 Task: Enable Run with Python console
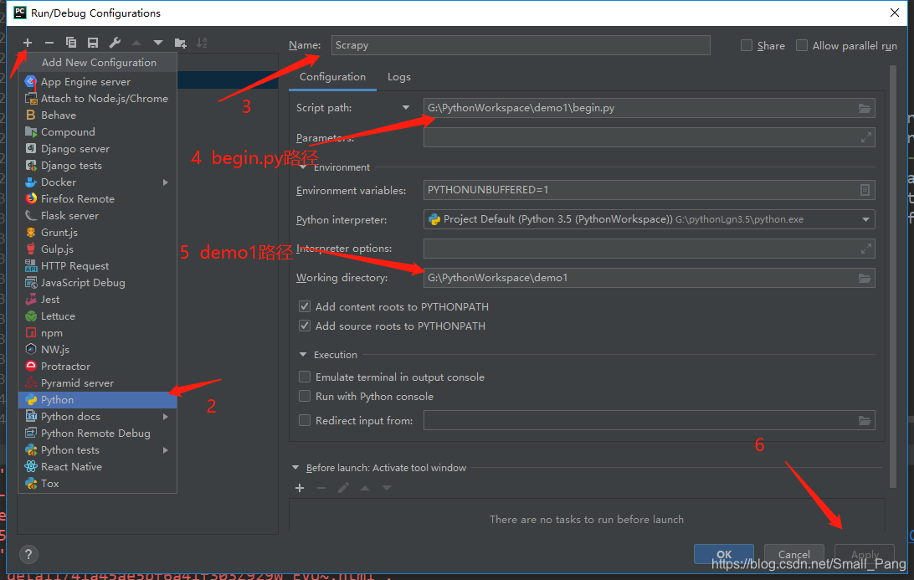point(305,397)
